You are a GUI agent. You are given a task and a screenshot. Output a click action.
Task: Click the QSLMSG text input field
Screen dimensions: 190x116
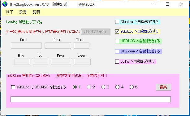coord(91,99)
